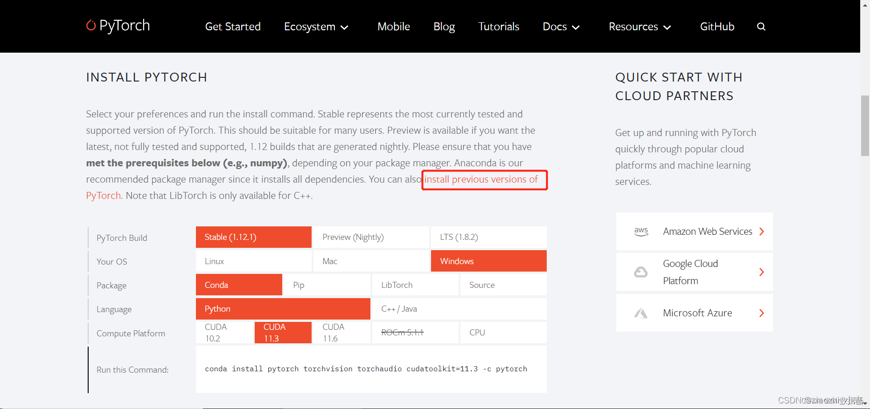
Task: Click the PyTorch logo in header
Action: (x=118, y=26)
